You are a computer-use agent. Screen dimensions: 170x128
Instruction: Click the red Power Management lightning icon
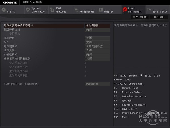pos(125,10)
